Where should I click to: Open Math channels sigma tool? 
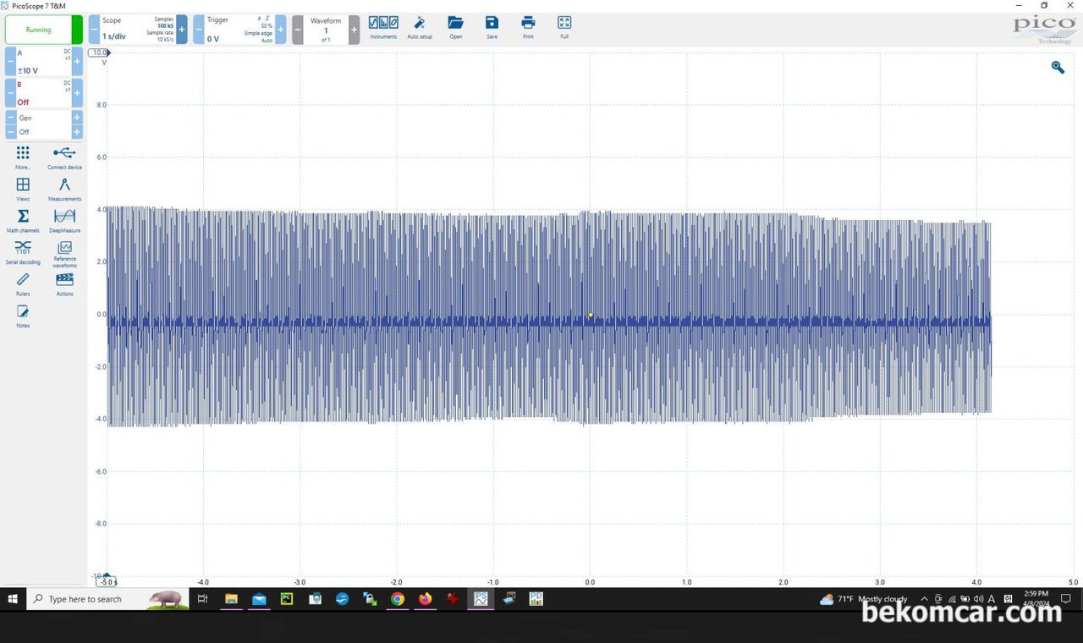point(23,221)
